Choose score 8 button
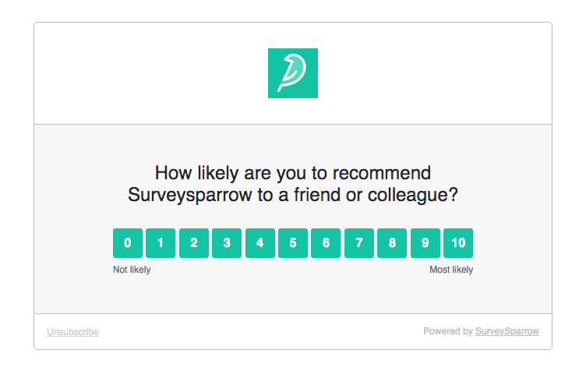Image resolution: width=586 pixels, height=371 pixels. [392, 243]
